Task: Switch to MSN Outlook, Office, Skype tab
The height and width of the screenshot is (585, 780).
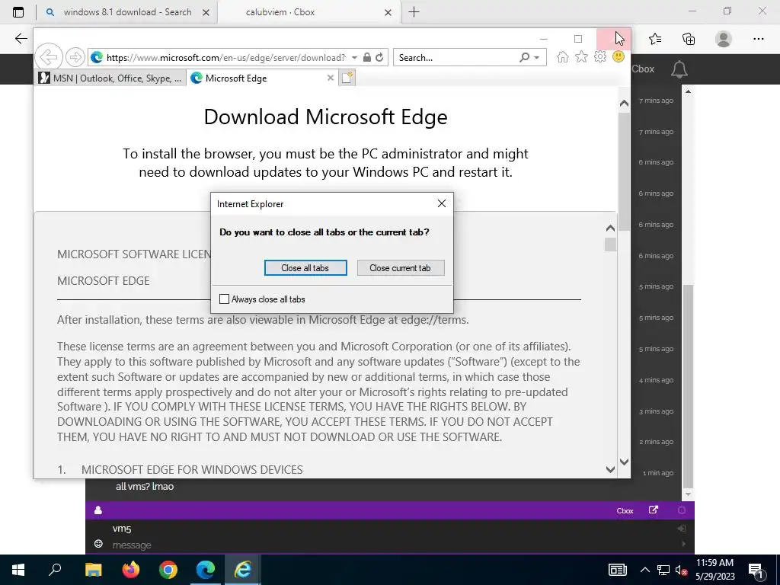Action: pos(111,78)
